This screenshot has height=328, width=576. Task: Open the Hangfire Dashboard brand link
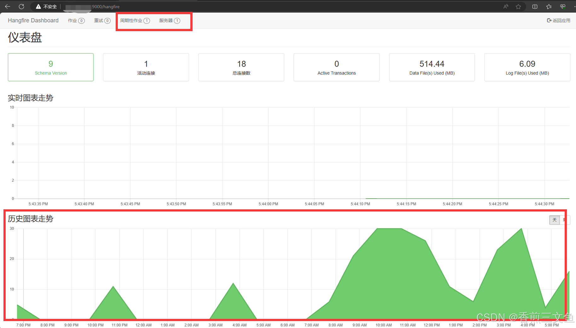click(x=33, y=20)
